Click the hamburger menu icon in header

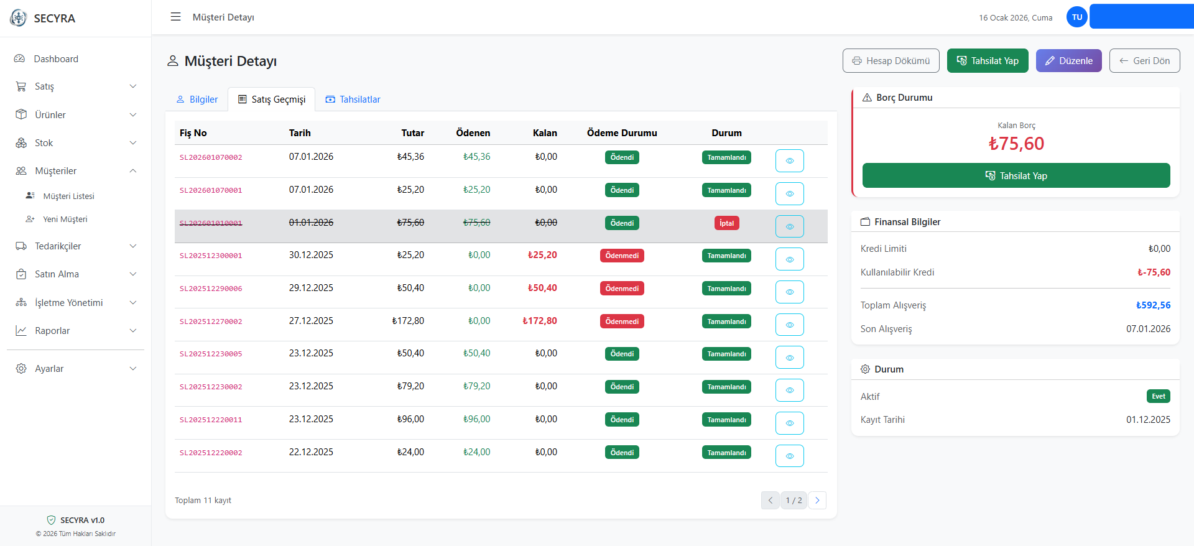click(175, 17)
